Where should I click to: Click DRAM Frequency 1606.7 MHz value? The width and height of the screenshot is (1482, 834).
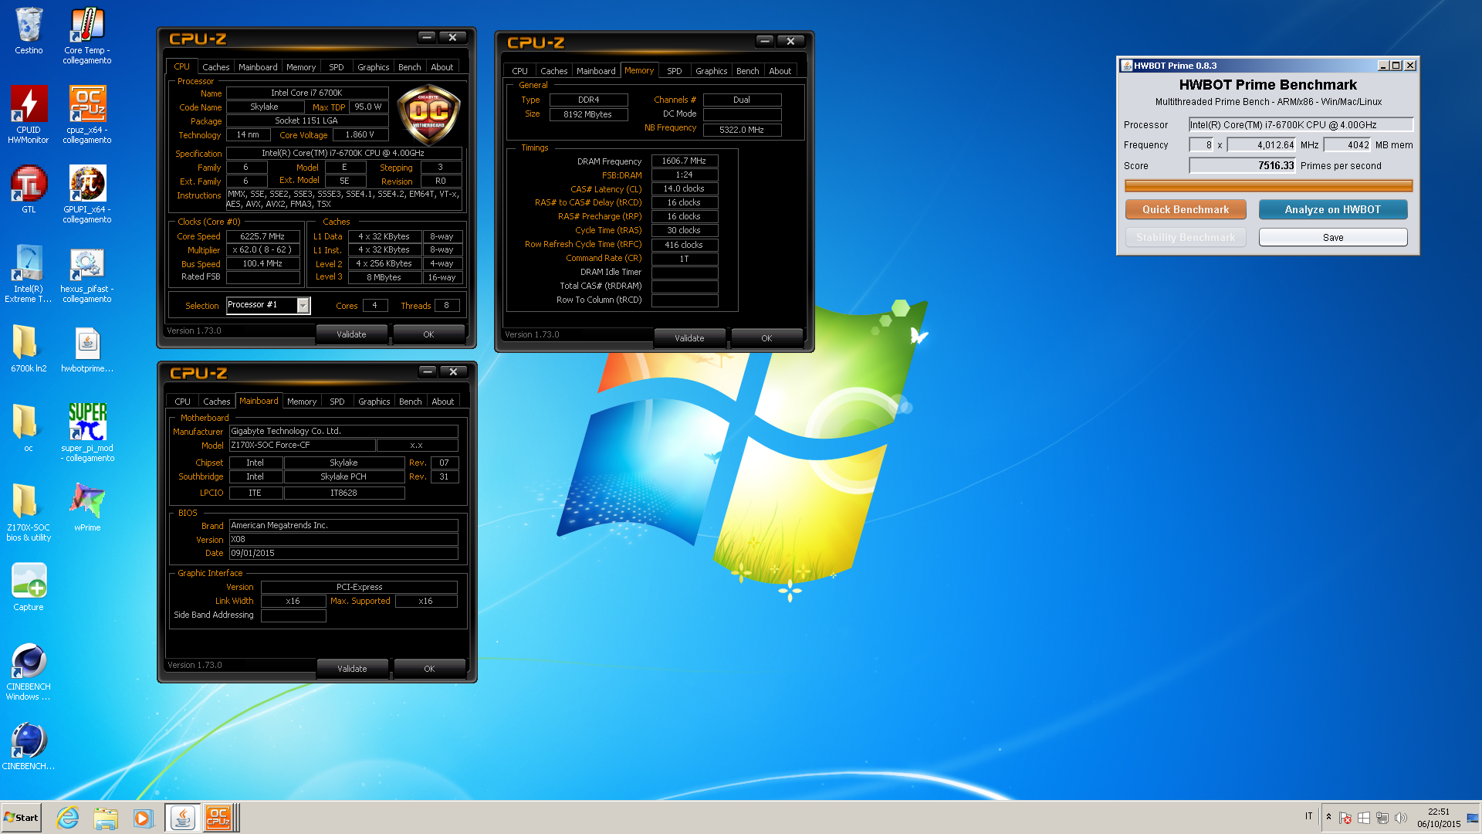pos(684,161)
